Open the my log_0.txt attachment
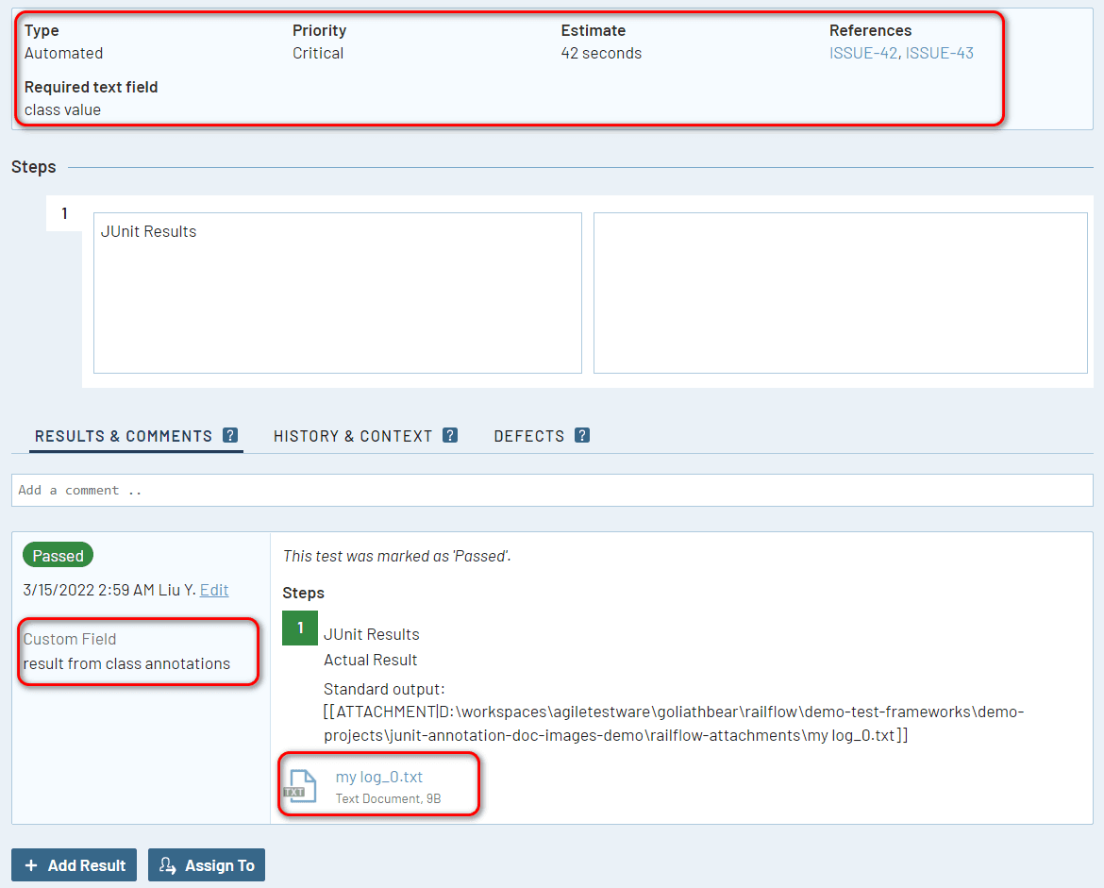 (378, 776)
